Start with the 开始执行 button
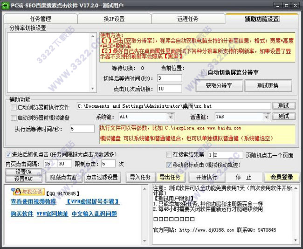 (x=207, y=177)
